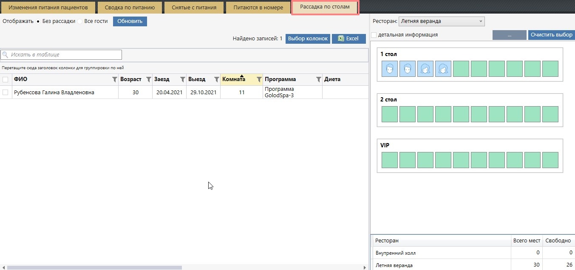
Task: Open the Комната column filter icon
Action: pos(259,79)
